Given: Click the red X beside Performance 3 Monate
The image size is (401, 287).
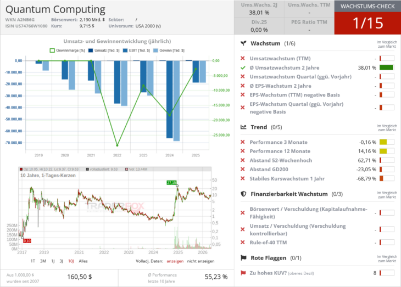Looking at the screenshot, I should (243, 142).
